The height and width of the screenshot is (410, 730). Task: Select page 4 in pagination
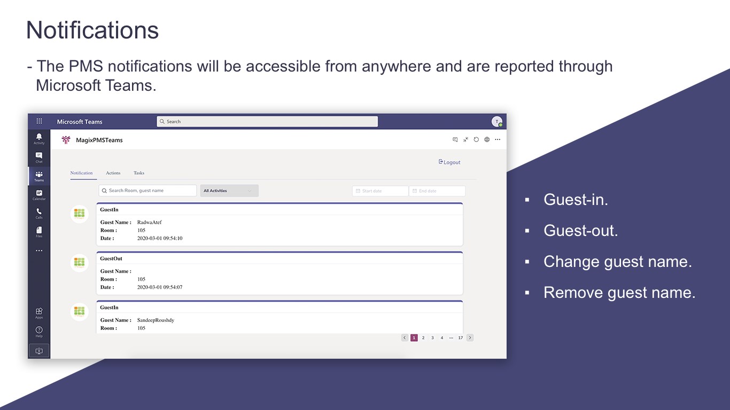442,338
